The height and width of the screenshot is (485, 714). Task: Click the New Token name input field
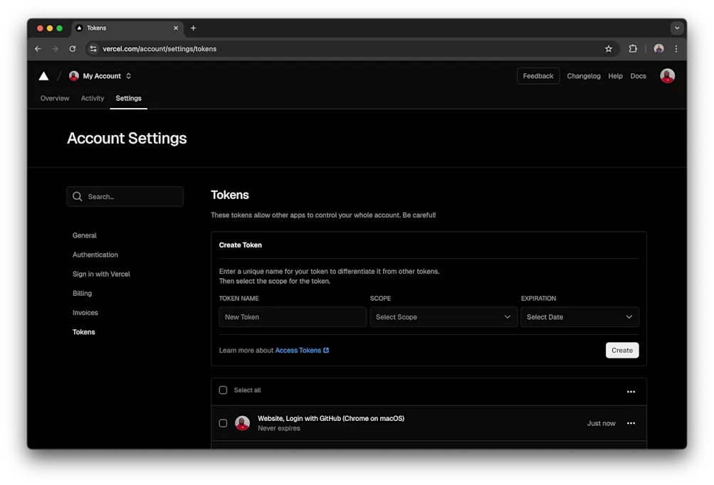pyautogui.click(x=292, y=316)
